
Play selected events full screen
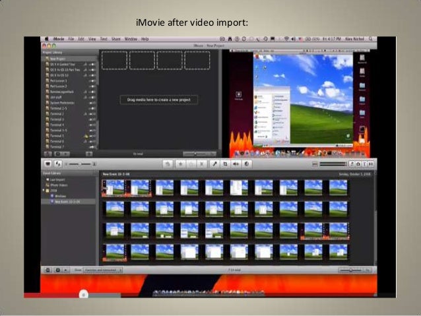click(x=57, y=270)
